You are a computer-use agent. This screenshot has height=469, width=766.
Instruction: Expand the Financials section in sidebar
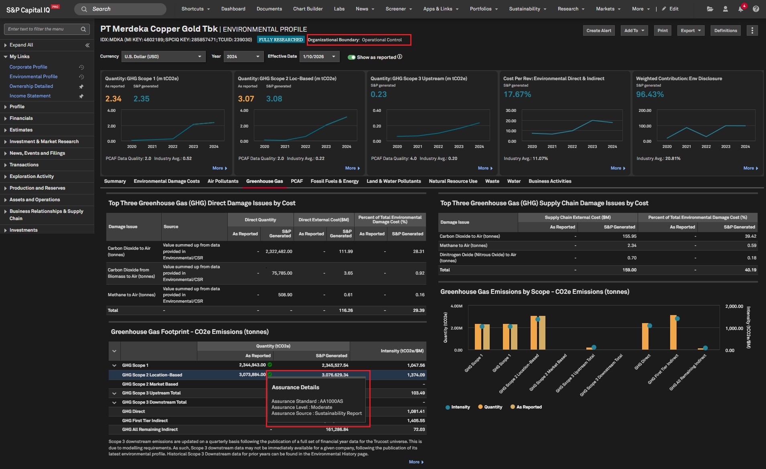[21, 118]
